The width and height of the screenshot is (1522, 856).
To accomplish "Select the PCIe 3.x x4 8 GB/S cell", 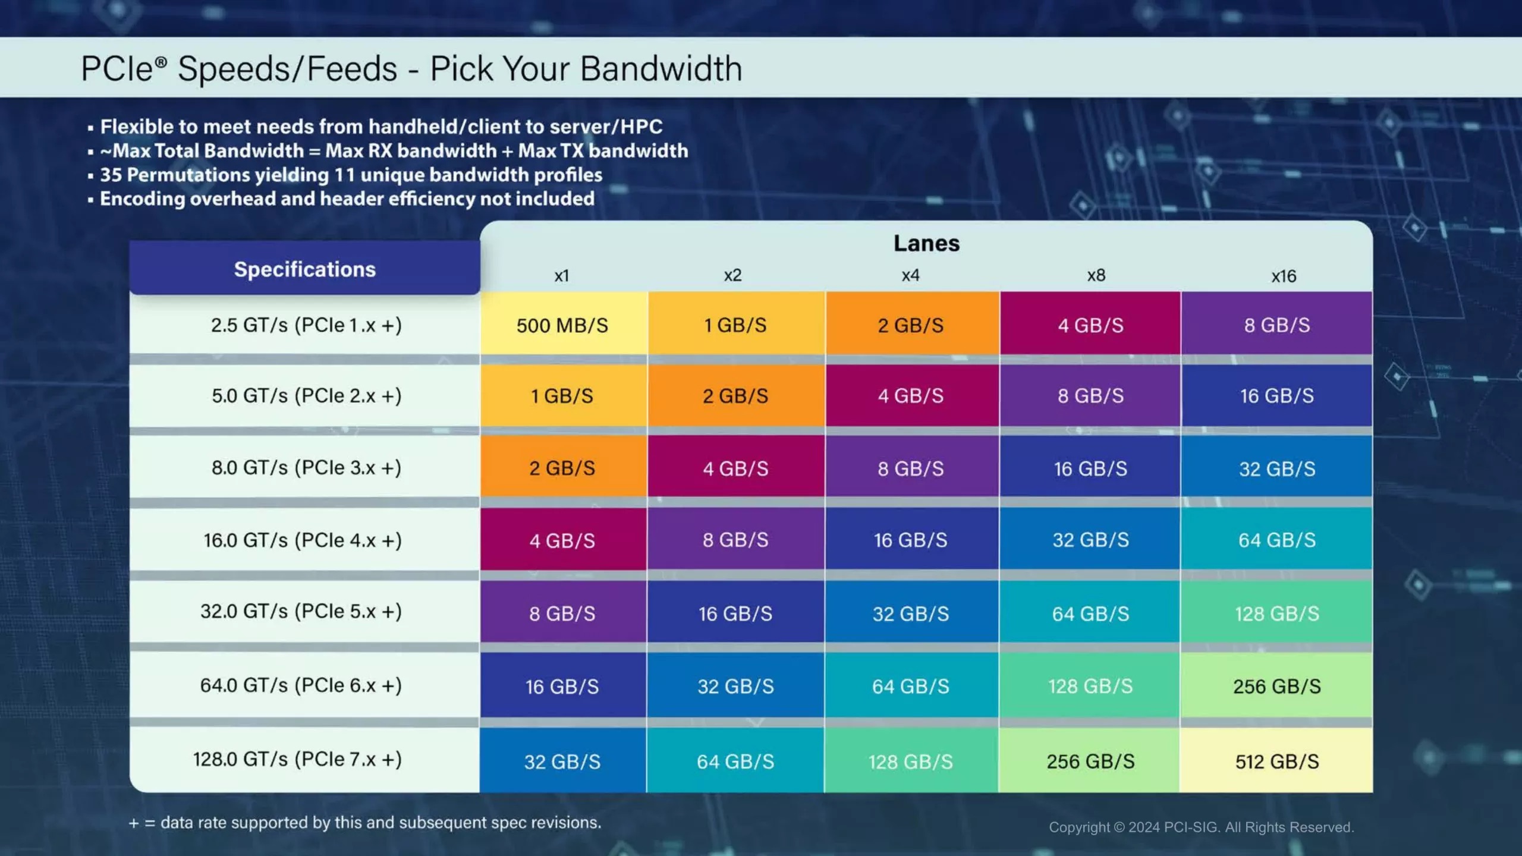I will tap(910, 468).
